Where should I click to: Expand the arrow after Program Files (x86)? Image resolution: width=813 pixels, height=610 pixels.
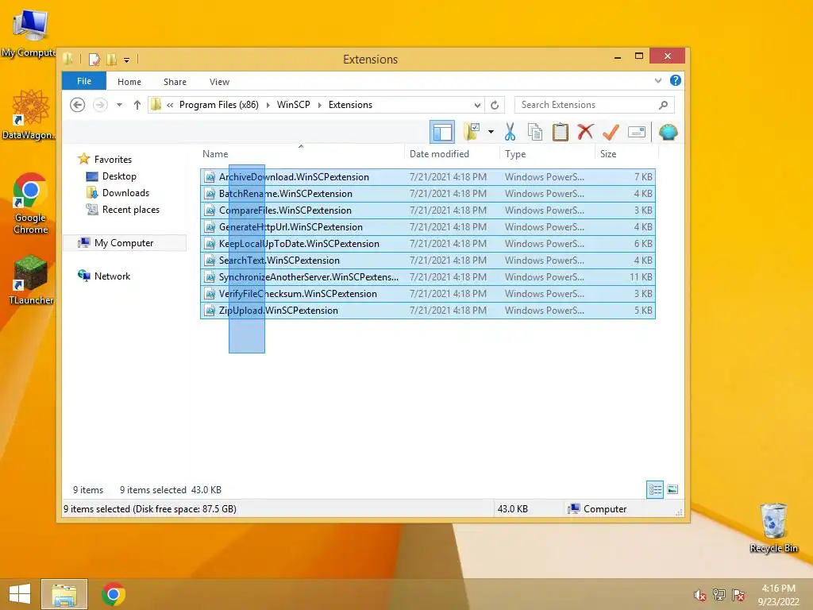(x=268, y=105)
